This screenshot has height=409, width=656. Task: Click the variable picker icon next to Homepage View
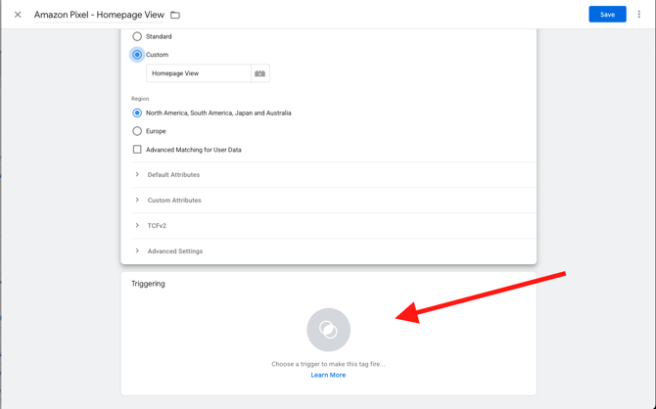[x=259, y=73]
